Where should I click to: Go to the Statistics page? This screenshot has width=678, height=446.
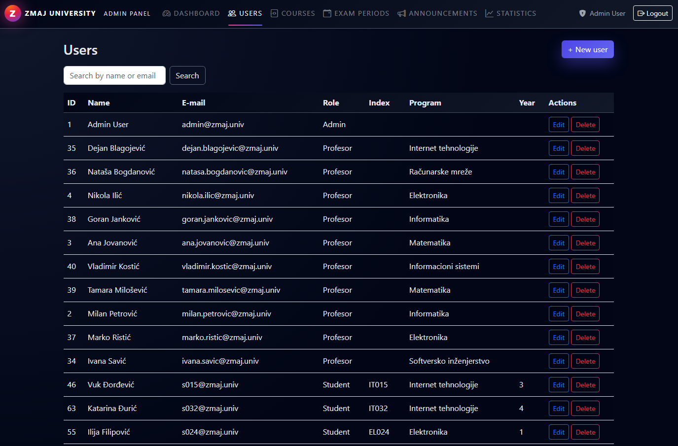pyautogui.click(x=516, y=13)
